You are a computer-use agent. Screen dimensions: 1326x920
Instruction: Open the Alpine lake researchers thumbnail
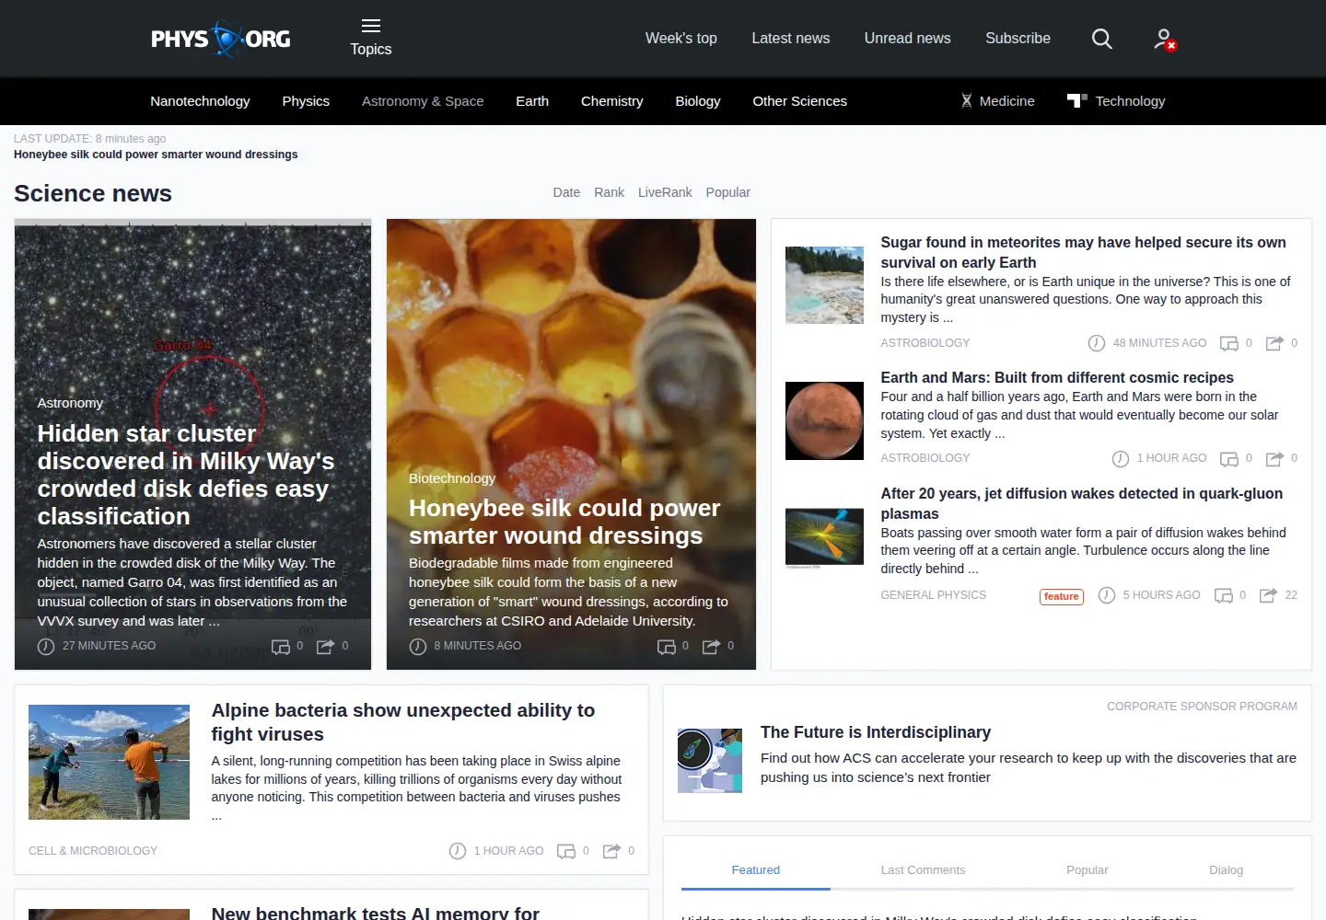point(109,762)
